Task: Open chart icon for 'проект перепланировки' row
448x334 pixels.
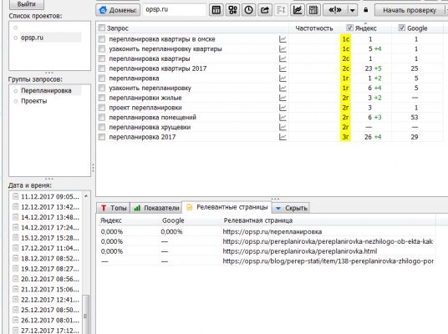Action: pos(283,108)
